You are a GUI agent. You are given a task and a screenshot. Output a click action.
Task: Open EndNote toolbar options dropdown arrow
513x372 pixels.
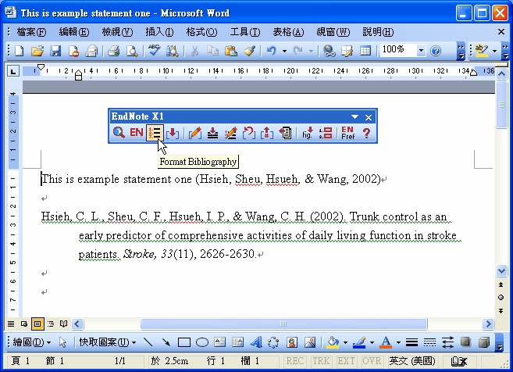pos(354,117)
